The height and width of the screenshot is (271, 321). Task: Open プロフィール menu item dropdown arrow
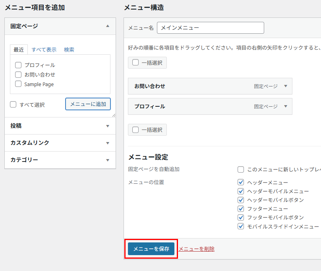(286, 106)
